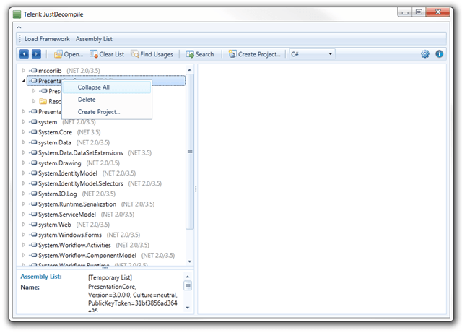The width and height of the screenshot is (462, 333).
Task: Expand the system (NET 2.0/3.5) node
Action: tap(24, 122)
